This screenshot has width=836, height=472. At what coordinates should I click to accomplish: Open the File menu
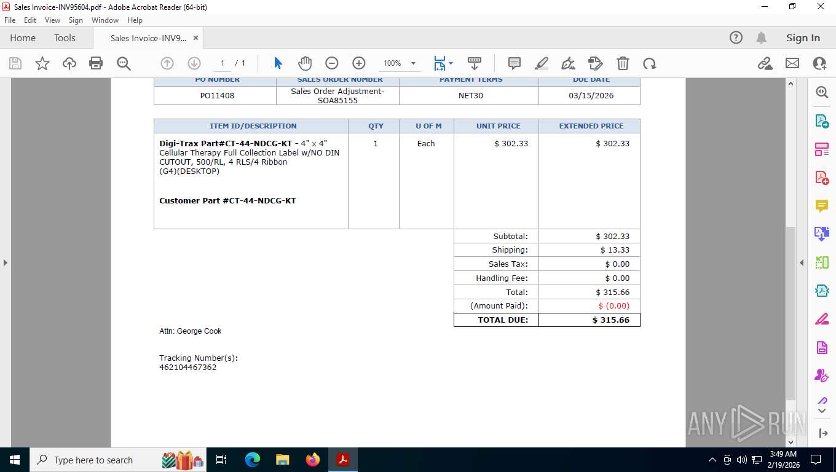[10, 20]
